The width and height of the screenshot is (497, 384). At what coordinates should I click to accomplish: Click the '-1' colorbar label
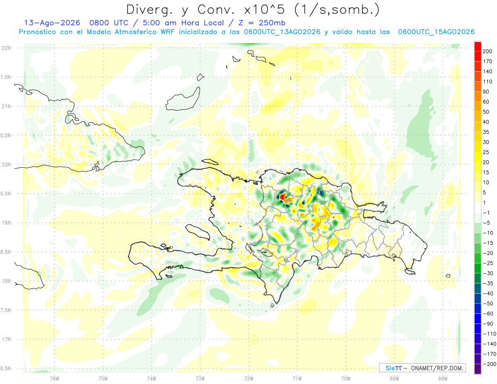pyautogui.click(x=487, y=213)
